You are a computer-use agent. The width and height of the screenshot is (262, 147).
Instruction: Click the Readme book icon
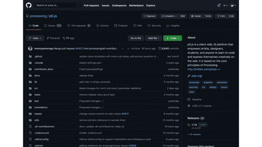tap(189, 100)
